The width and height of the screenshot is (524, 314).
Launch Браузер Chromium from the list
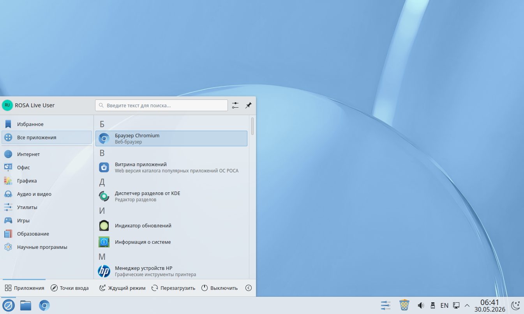click(x=171, y=138)
